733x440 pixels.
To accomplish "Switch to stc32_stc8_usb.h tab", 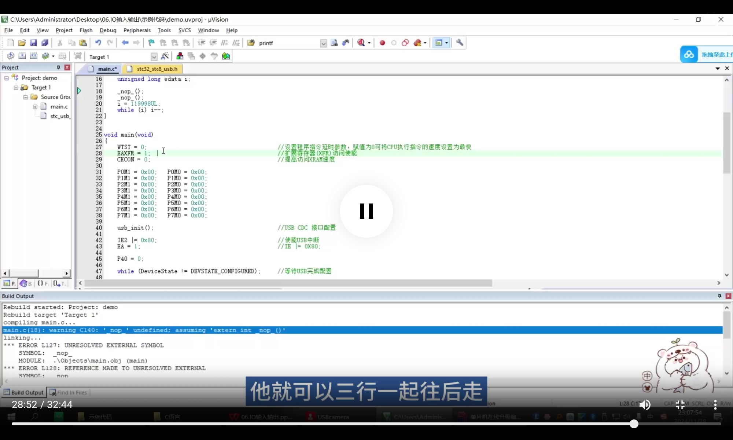I will pos(156,69).
